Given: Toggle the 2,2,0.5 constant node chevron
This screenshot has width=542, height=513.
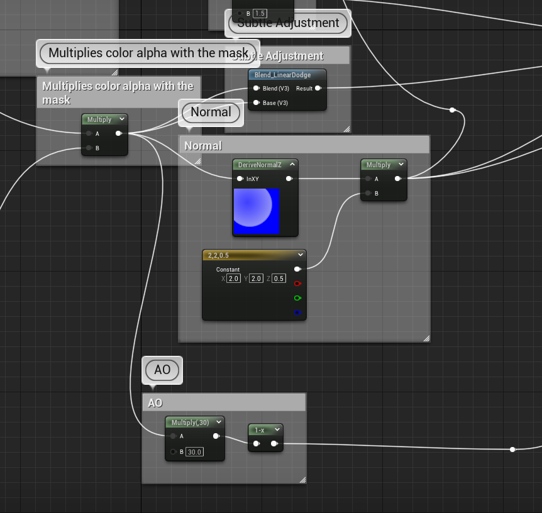Looking at the screenshot, I should [x=301, y=255].
